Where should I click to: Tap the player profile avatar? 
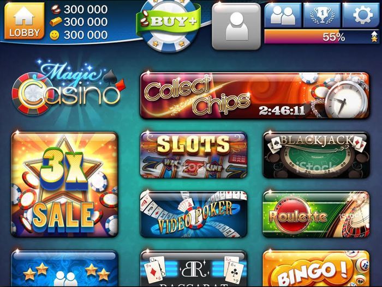(236, 26)
